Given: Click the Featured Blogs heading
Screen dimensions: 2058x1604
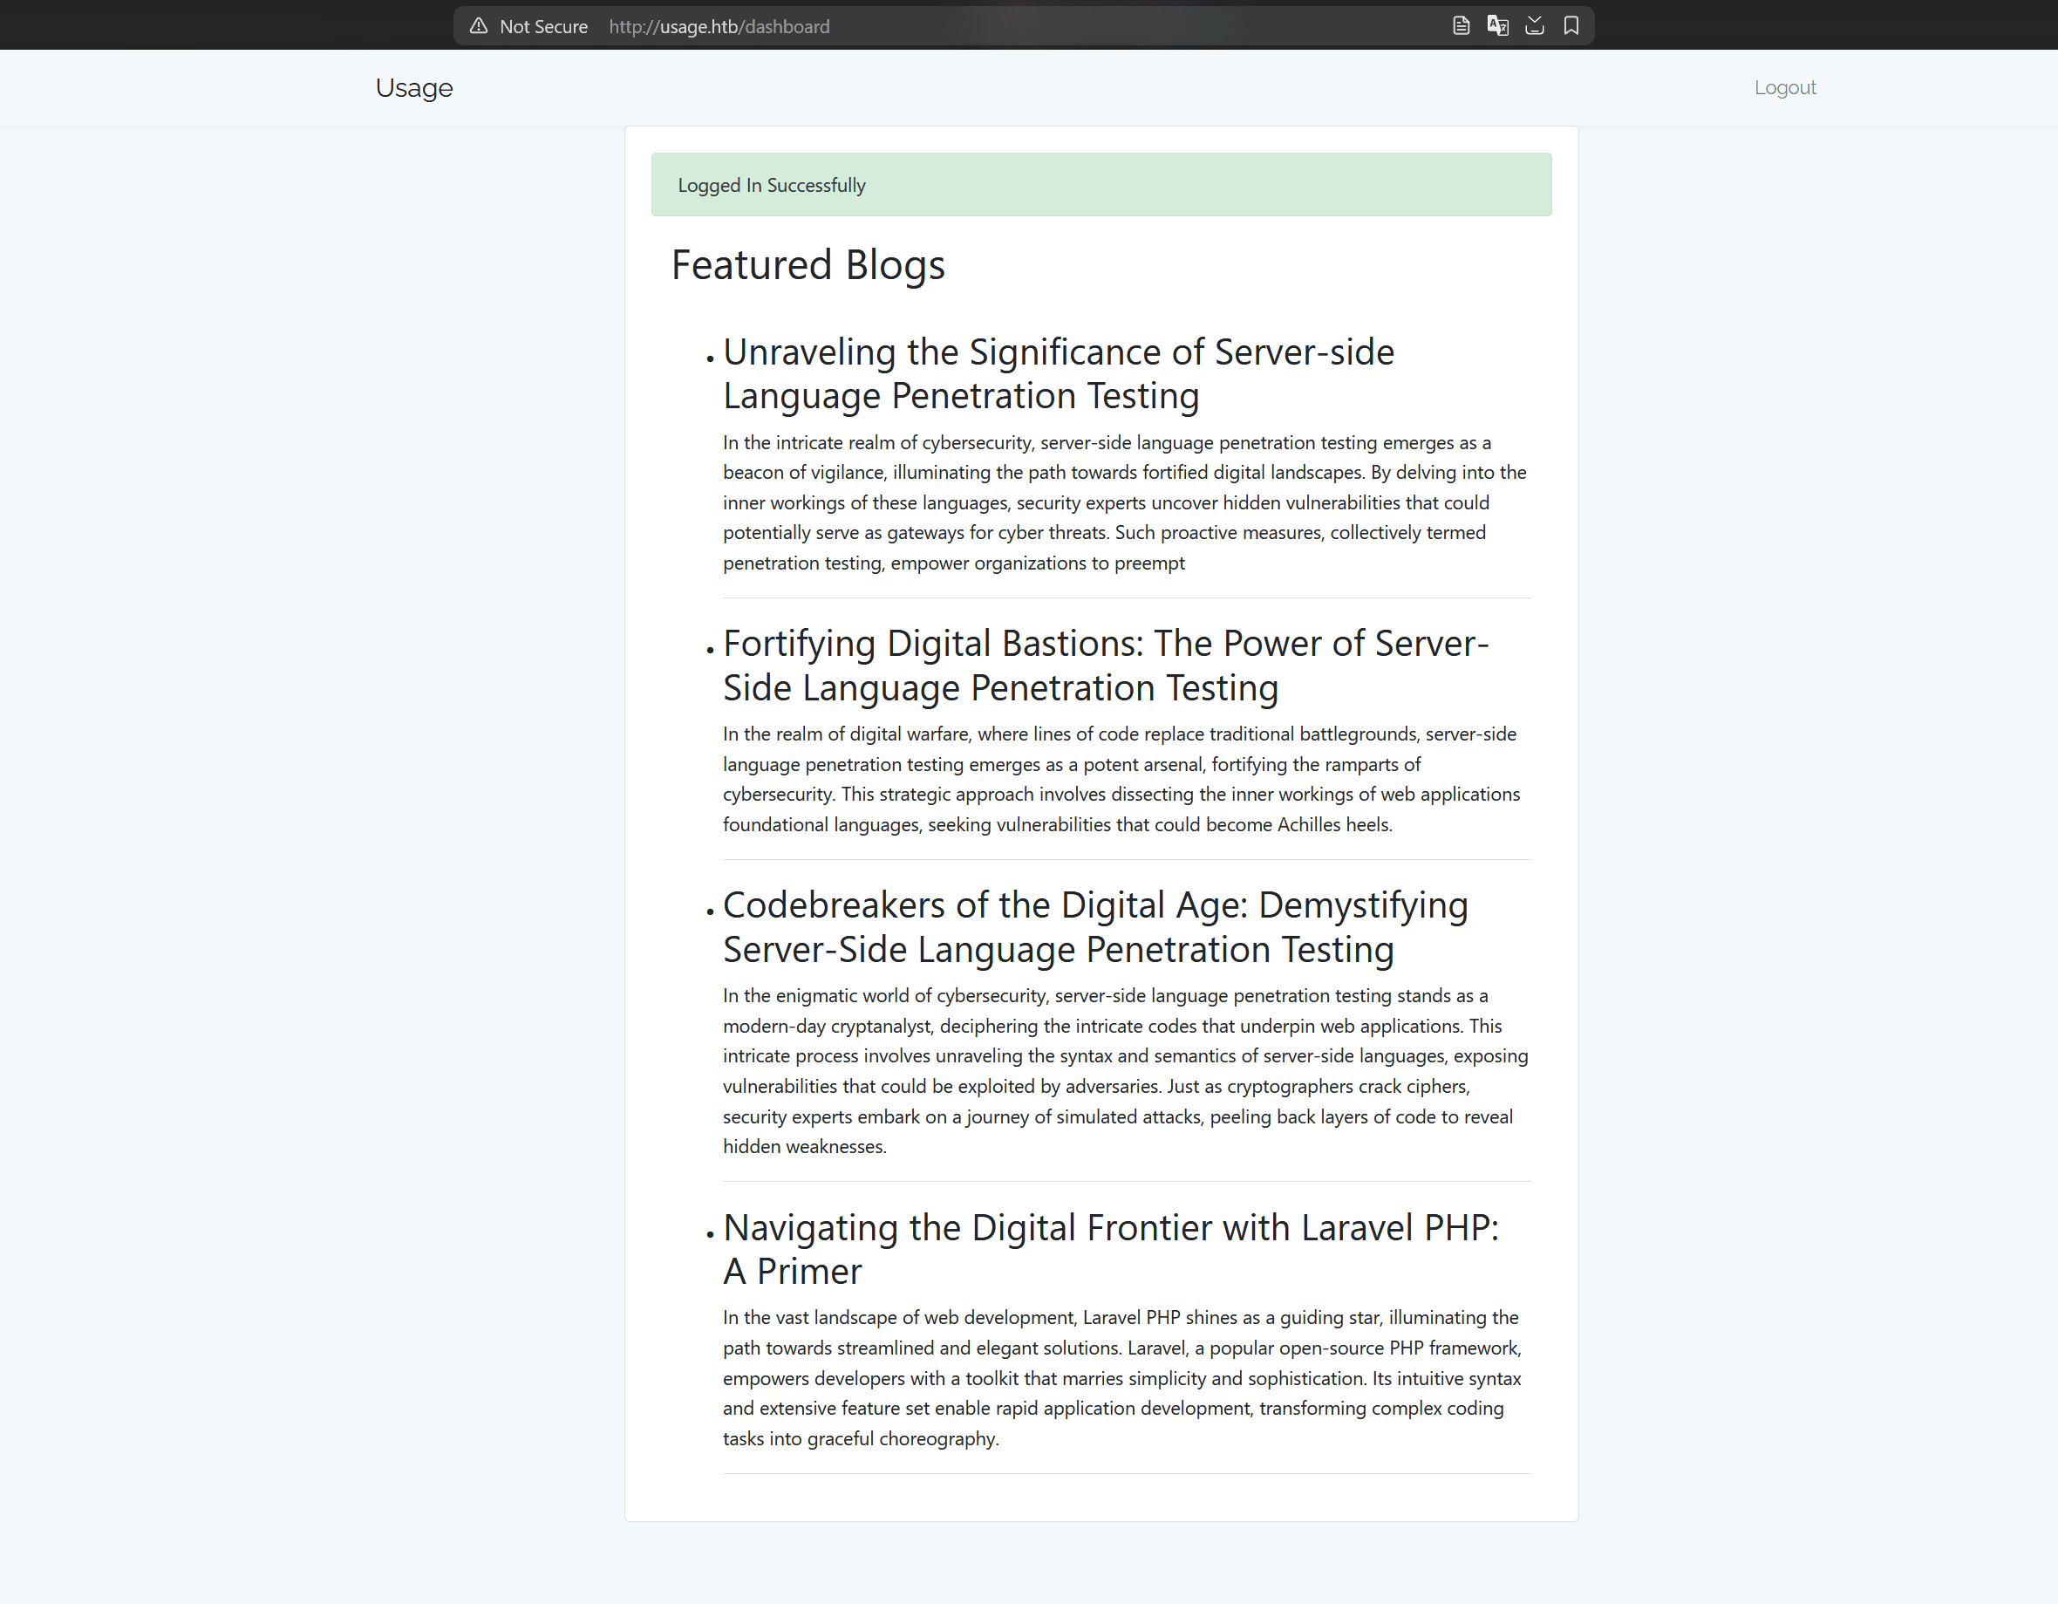Looking at the screenshot, I should point(808,265).
